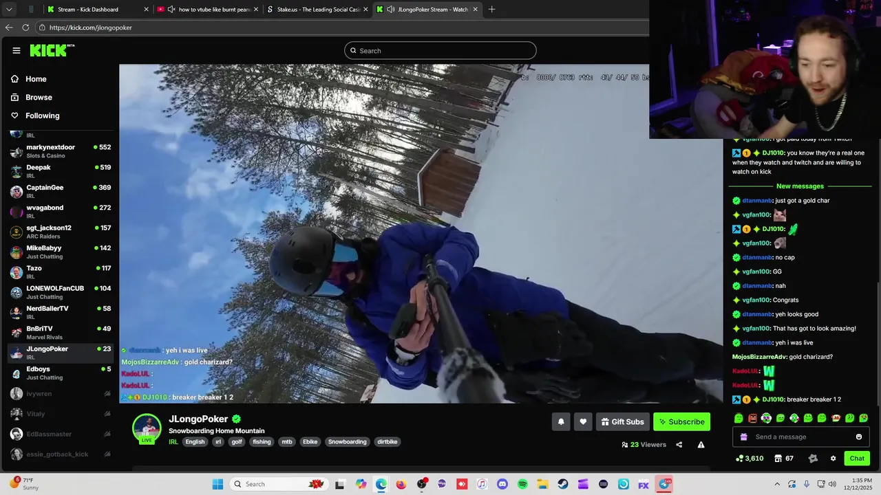Open chat settings gear icon
Screen dimensions: 881x495
click(833, 459)
